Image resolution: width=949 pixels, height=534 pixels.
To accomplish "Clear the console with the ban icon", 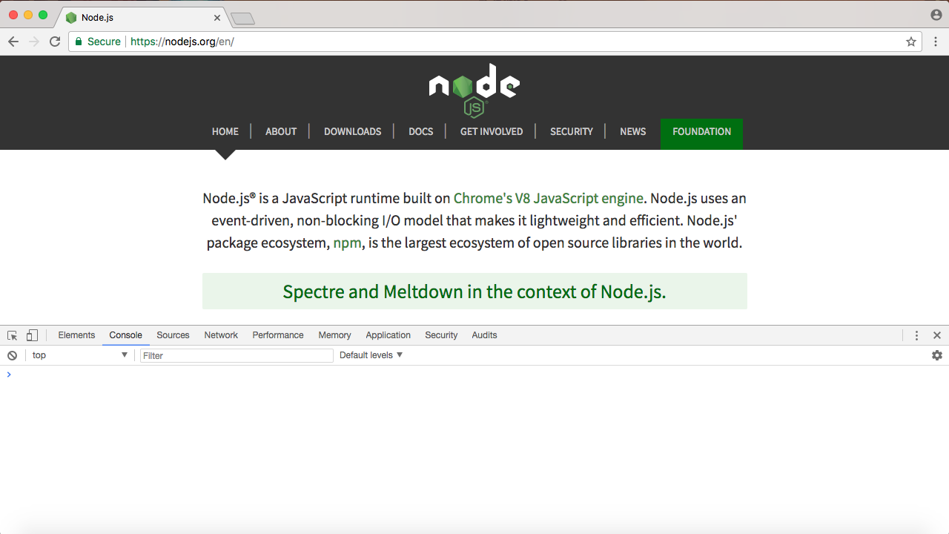I will [12, 355].
